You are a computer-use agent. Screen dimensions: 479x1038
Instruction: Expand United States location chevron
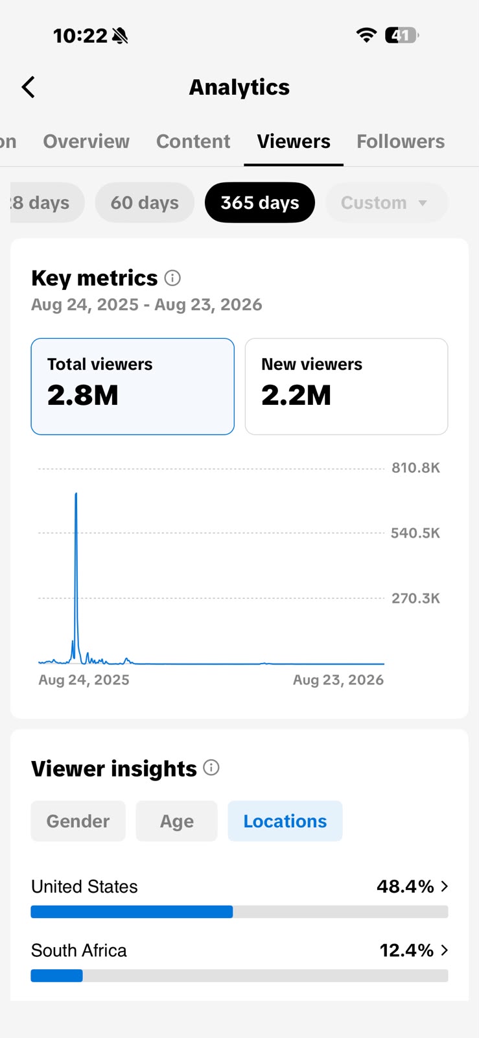pos(445,886)
